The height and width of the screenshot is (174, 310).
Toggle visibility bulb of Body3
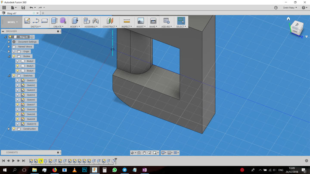click(x=17, y=66)
